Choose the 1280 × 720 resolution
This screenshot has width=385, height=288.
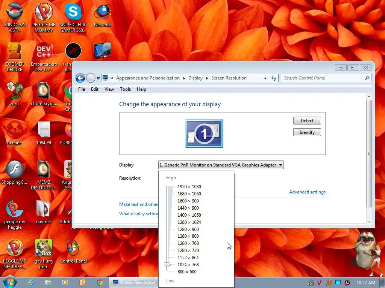[x=188, y=250]
